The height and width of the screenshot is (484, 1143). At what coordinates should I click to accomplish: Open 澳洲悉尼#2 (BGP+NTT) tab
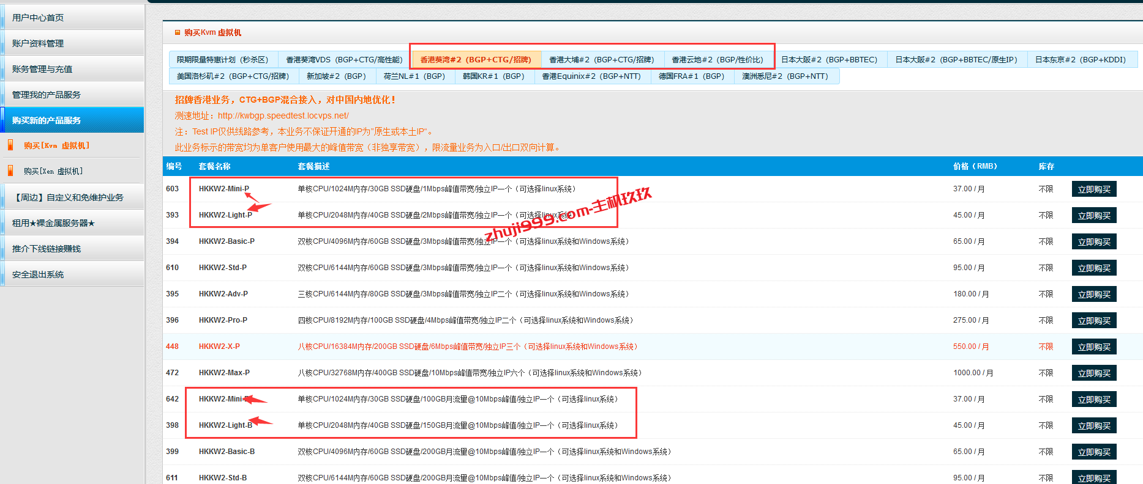[785, 76]
